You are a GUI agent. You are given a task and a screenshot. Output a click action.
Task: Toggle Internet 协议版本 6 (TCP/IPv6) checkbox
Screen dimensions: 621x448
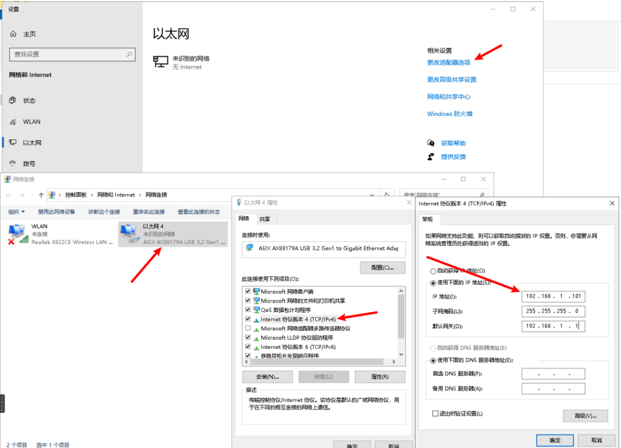pos(248,346)
